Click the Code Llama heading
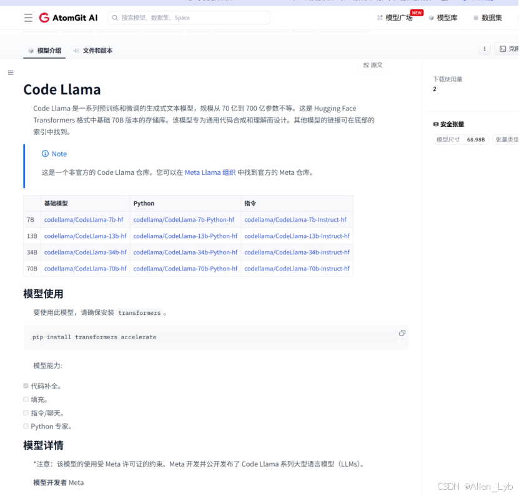Viewport: 519px width, 496px height. (x=62, y=89)
